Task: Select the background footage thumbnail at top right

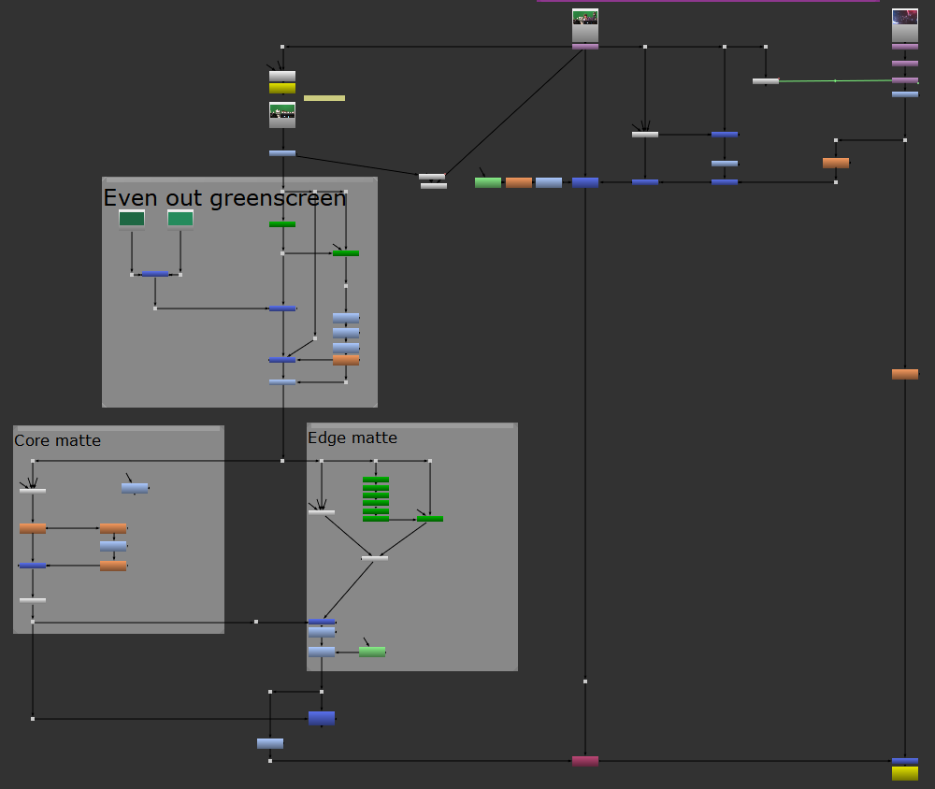Action: (x=904, y=25)
